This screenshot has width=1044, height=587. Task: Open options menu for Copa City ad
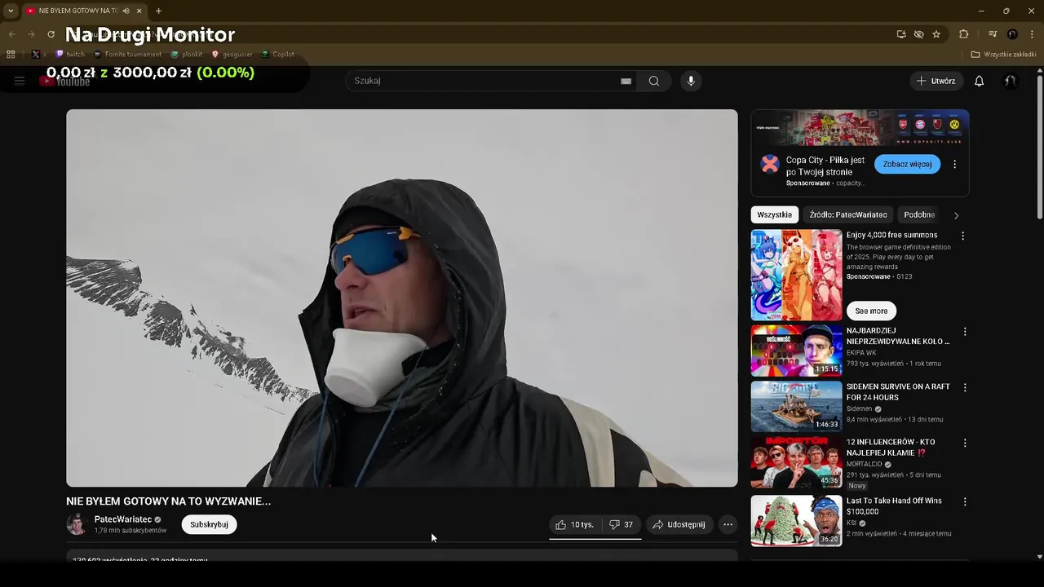pyautogui.click(x=955, y=164)
